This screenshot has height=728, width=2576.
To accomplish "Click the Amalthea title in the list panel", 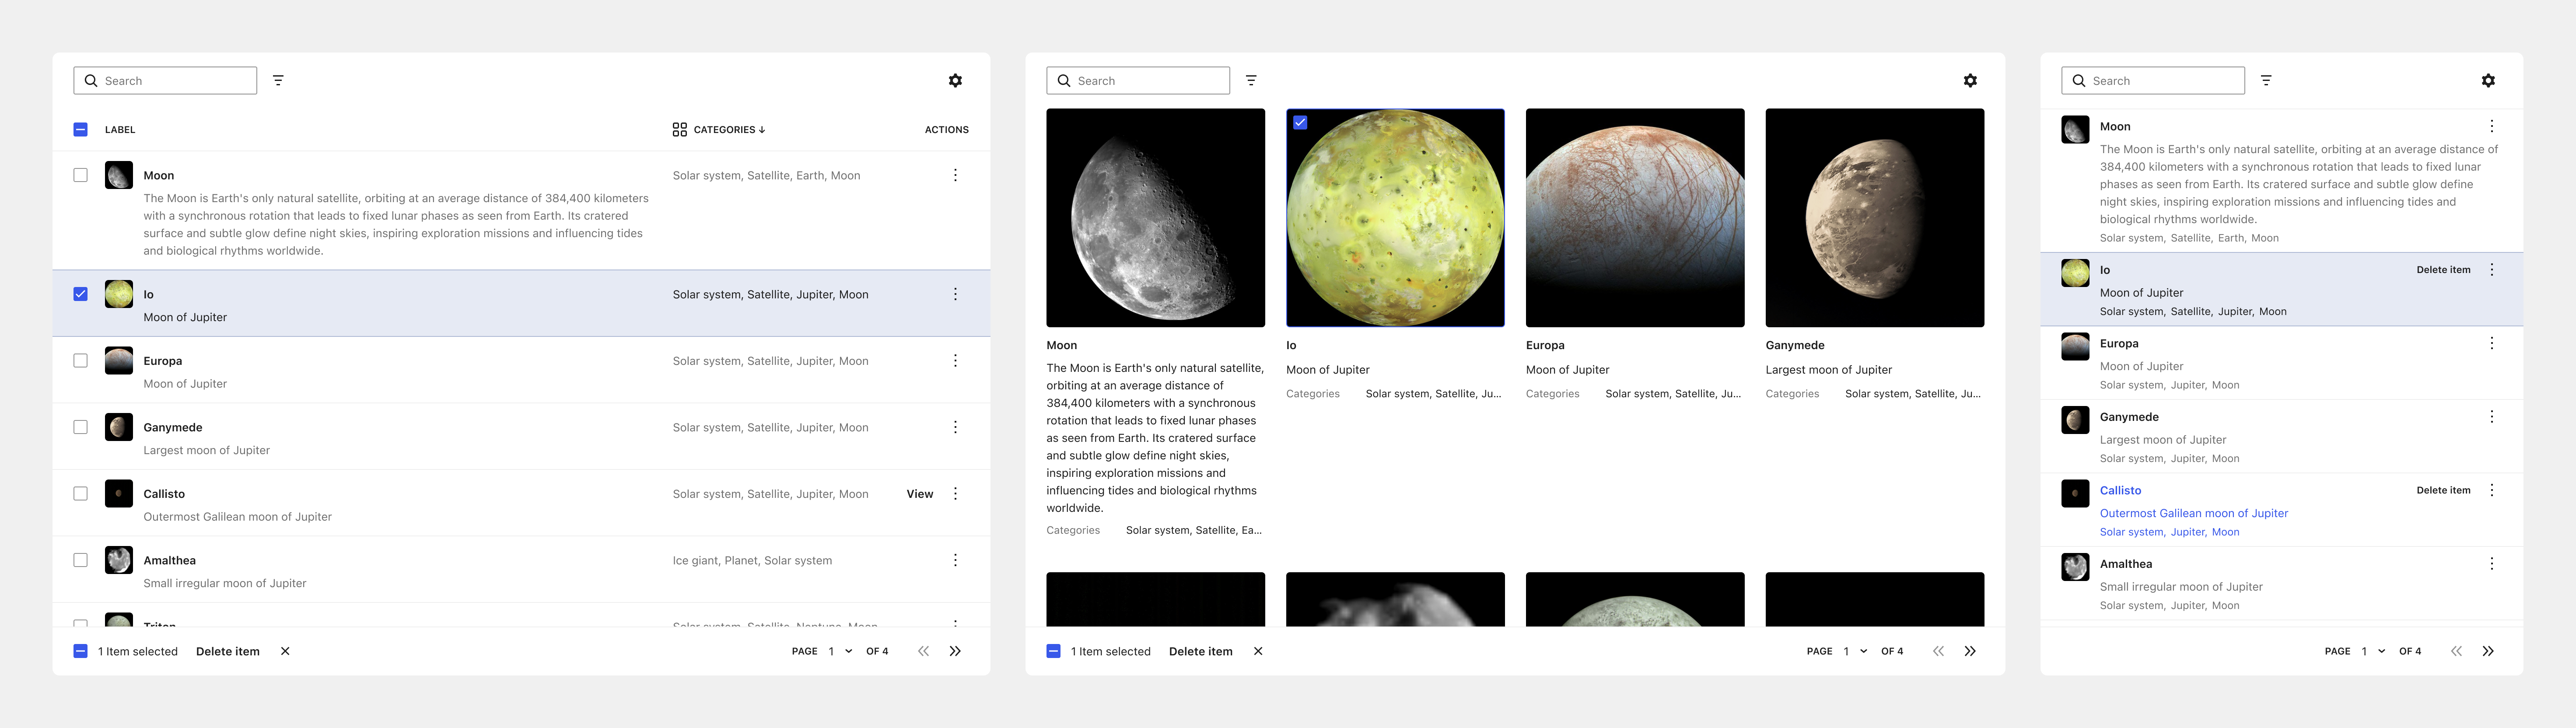I will [x=2126, y=564].
